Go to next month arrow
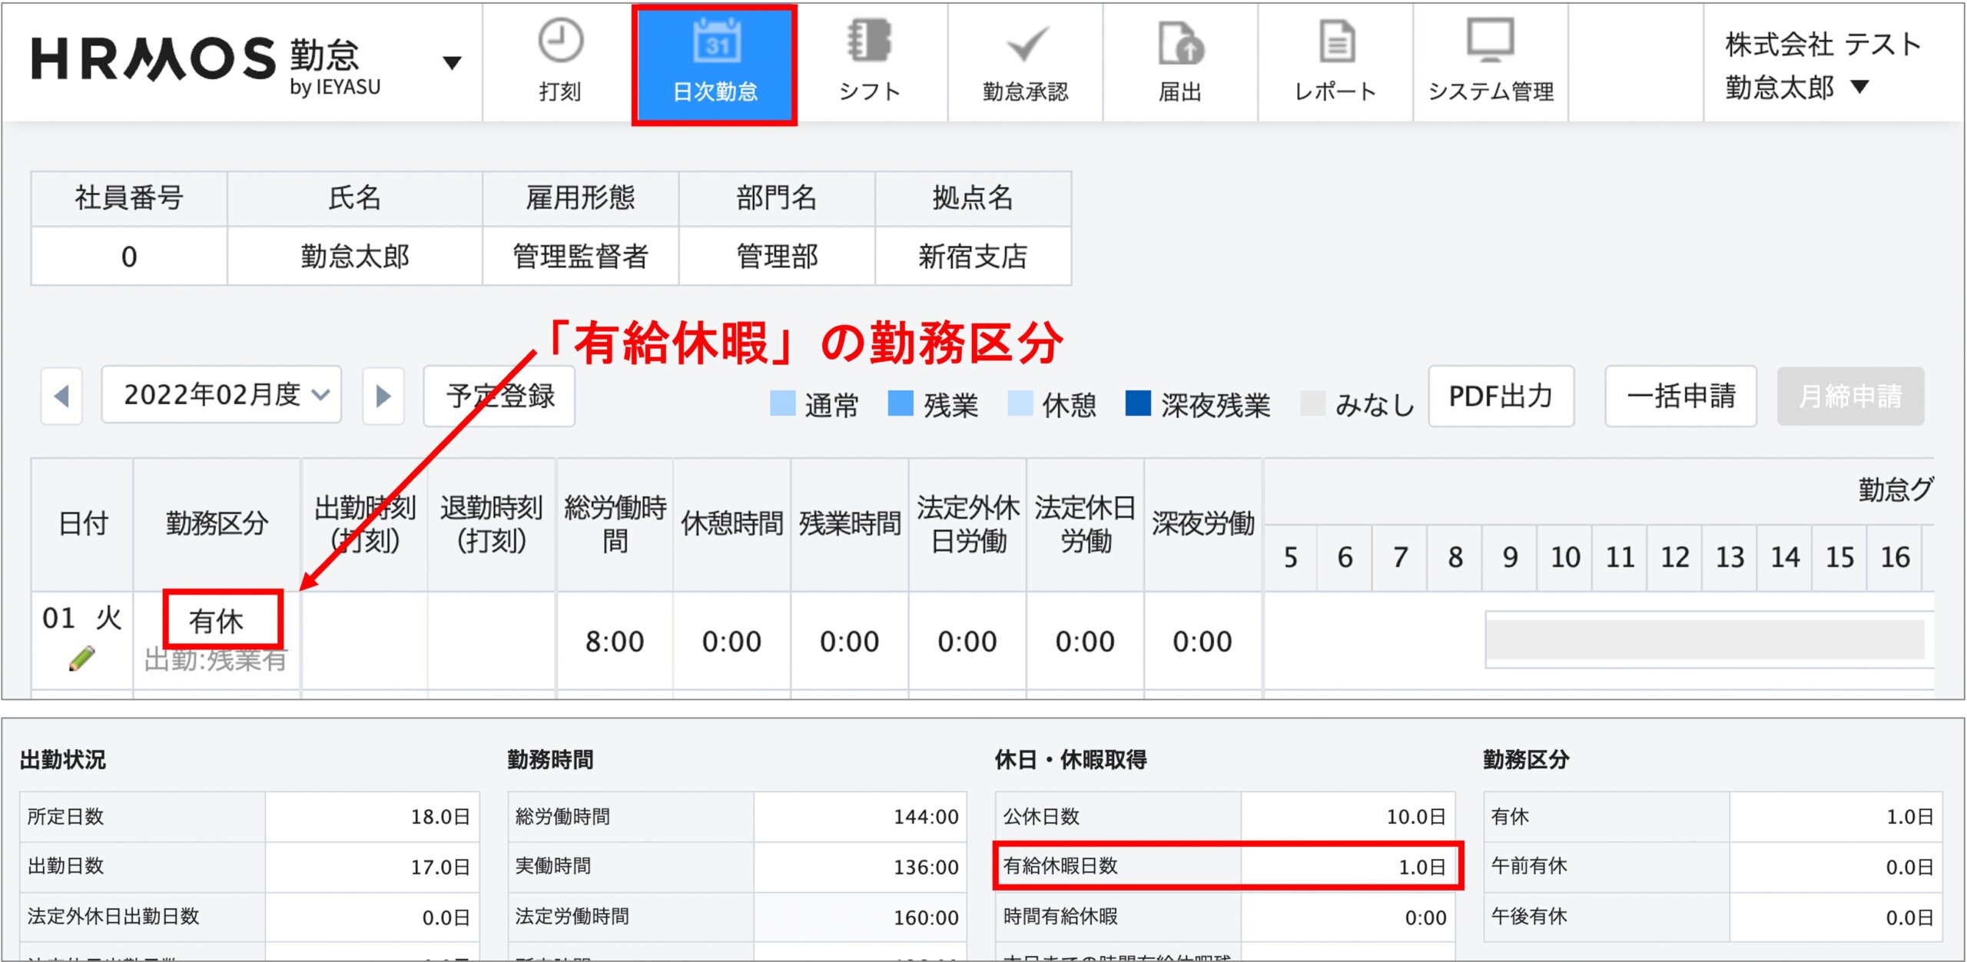 [x=383, y=396]
